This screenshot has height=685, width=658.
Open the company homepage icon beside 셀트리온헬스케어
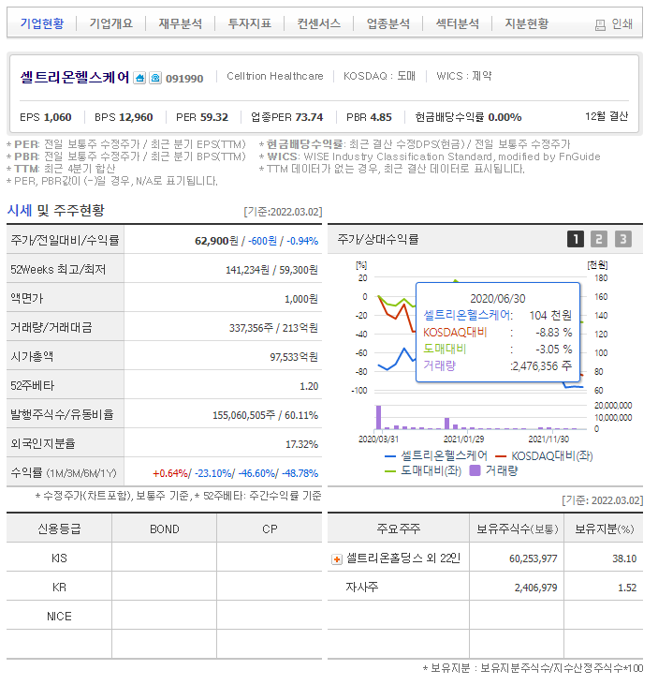tap(139, 78)
